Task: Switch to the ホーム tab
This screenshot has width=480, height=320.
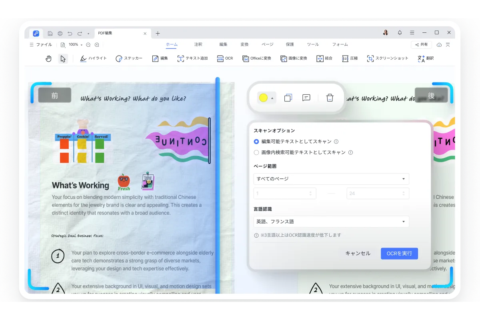Action: pyautogui.click(x=172, y=45)
